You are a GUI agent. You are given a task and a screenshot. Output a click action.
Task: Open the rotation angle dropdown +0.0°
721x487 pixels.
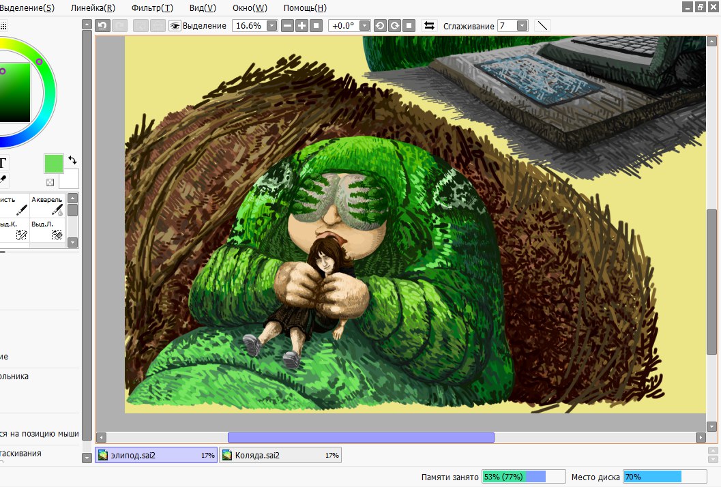365,26
